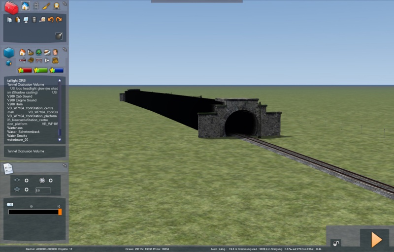Pin the top toolbox panel
This screenshot has height=252, width=394.
(x=65, y=4)
